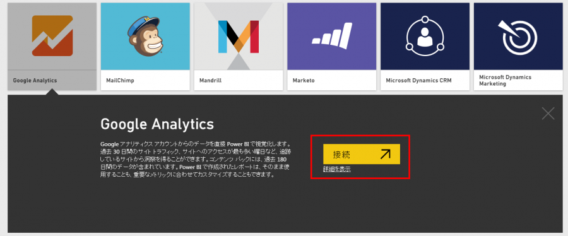Open the MailChimp monkey logo tile
The width and height of the screenshot is (568, 236).
coord(145,36)
